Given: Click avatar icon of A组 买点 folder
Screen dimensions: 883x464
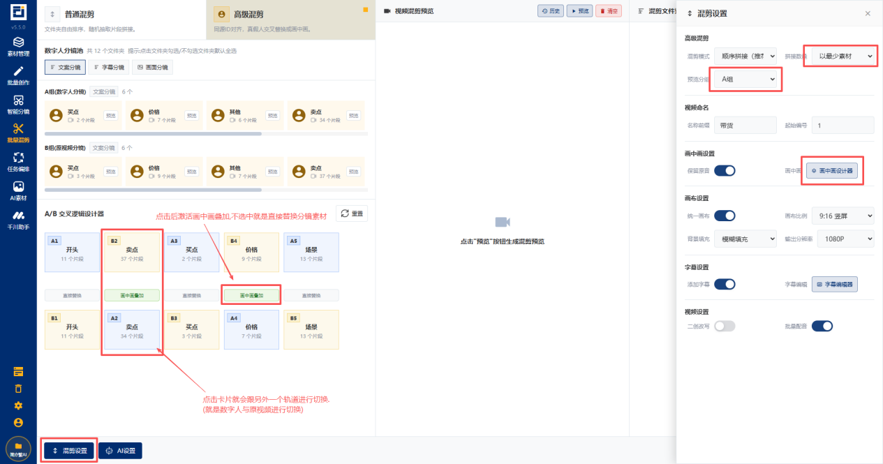Looking at the screenshot, I should [57, 116].
